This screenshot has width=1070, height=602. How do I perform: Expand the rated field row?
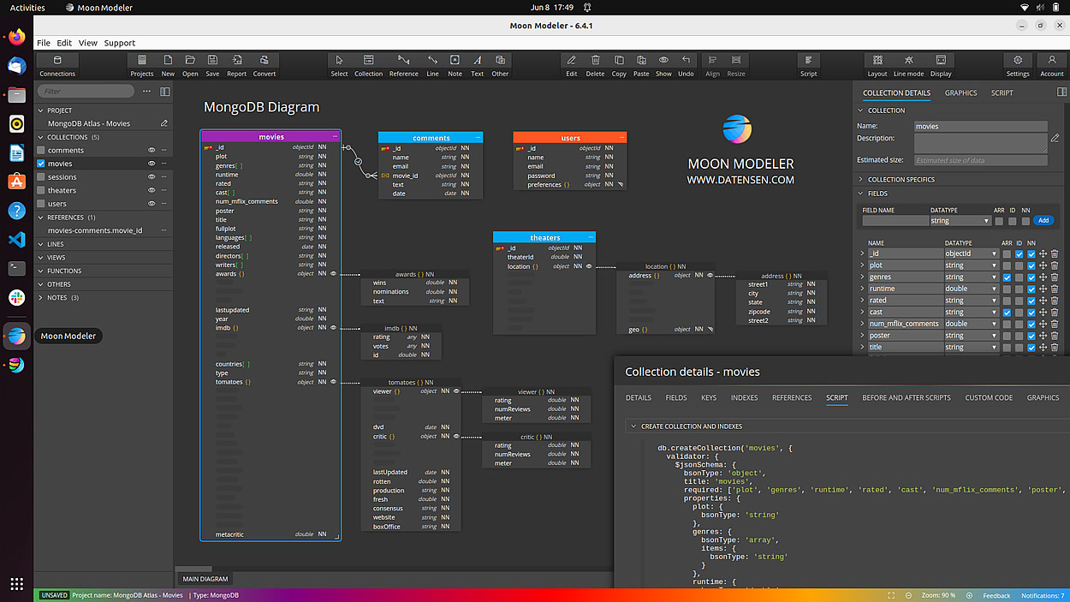[862, 301]
